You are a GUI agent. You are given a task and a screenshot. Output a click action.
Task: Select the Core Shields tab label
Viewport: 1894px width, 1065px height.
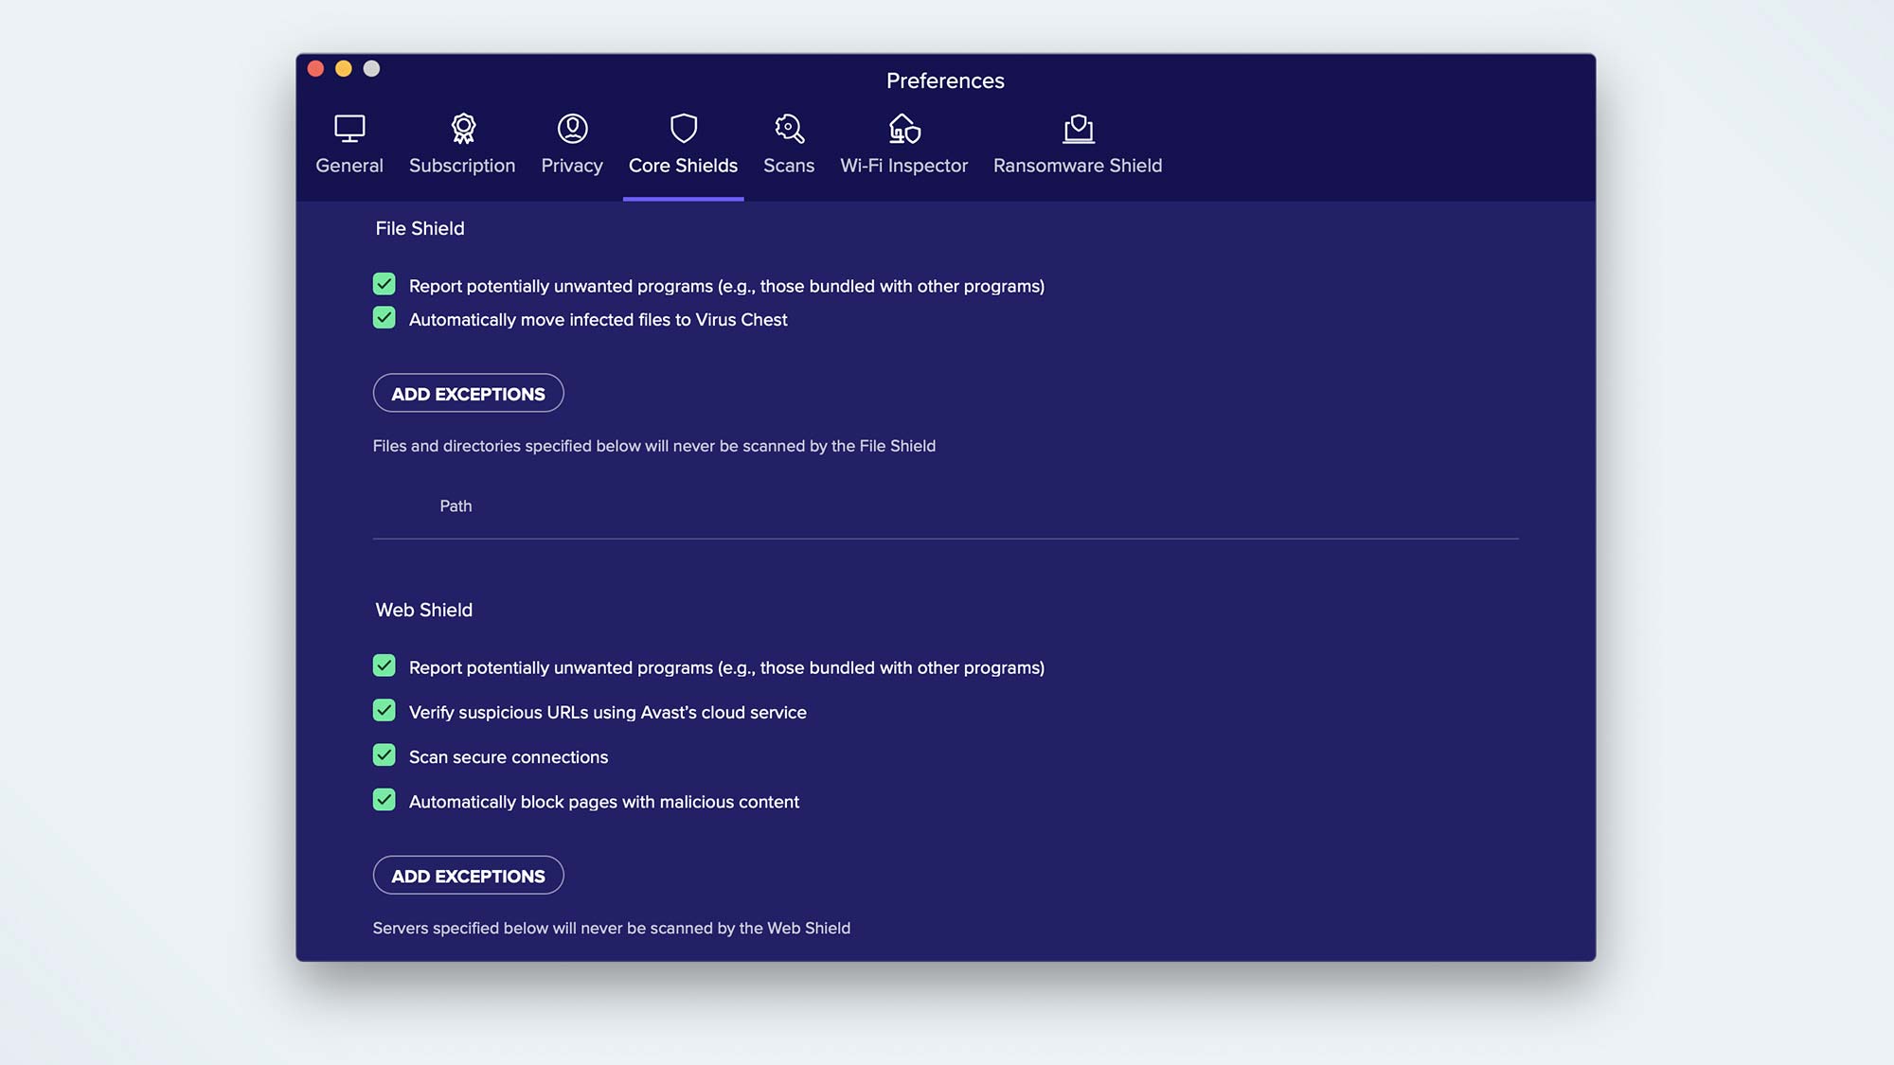pos(683,166)
